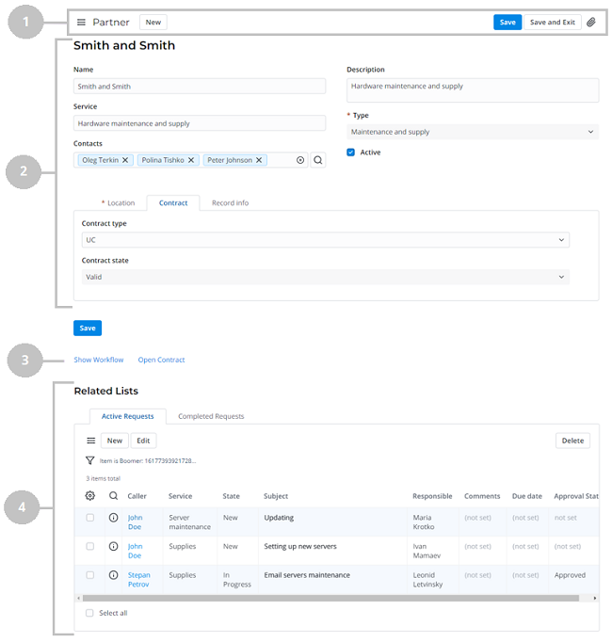Click the paperclip attachment icon
612x642 pixels.
[x=590, y=22]
